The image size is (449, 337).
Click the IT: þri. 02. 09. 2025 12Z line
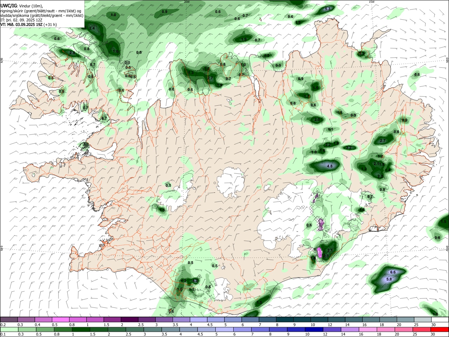pos(22,20)
